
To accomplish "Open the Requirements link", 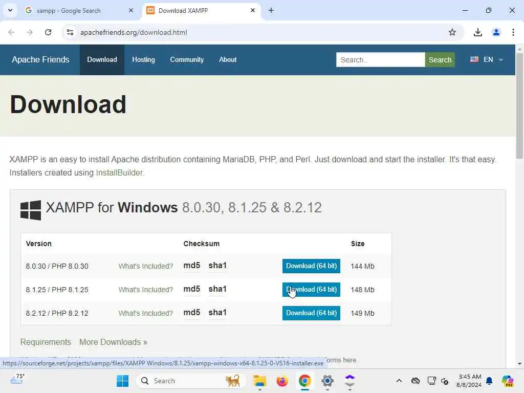I will pyautogui.click(x=46, y=342).
